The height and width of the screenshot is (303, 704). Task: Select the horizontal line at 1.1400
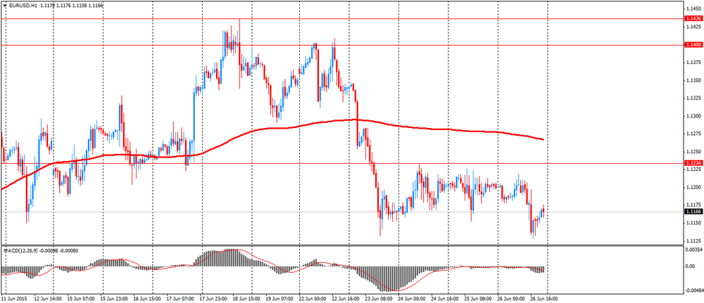click(x=341, y=45)
